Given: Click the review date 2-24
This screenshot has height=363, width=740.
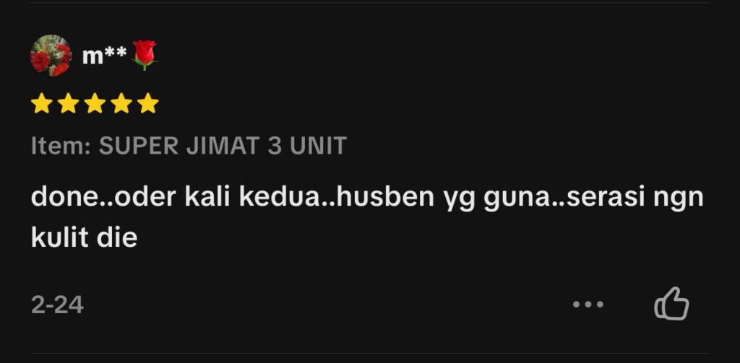Looking at the screenshot, I should [x=57, y=305].
